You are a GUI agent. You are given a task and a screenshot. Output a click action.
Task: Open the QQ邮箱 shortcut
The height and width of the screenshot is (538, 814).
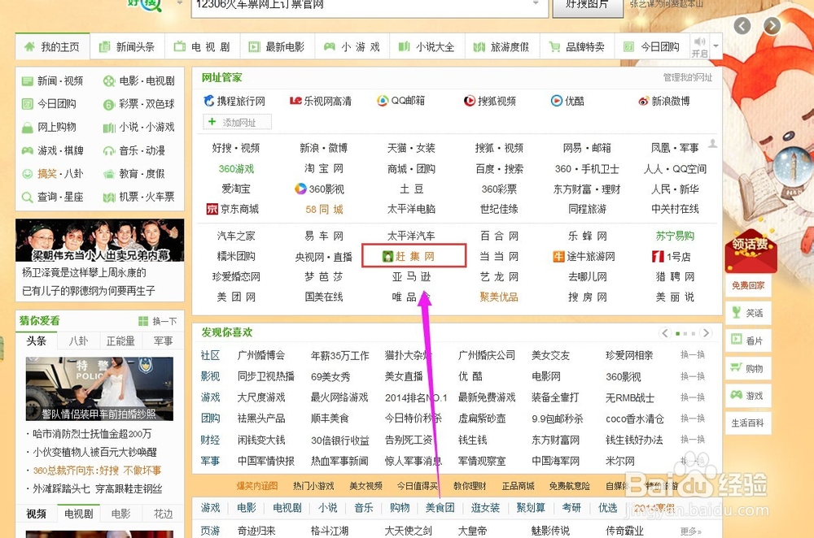click(400, 101)
